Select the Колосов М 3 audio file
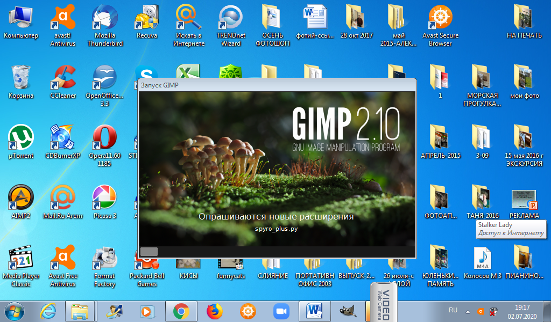The height and width of the screenshot is (322, 551). coord(482,262)
